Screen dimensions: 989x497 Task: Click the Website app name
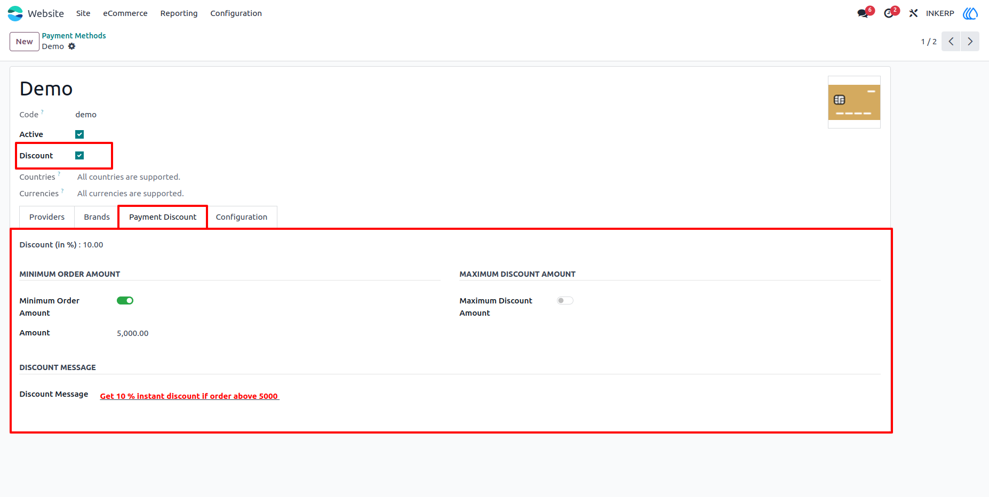pyautogui.click(x=46, y=13)
